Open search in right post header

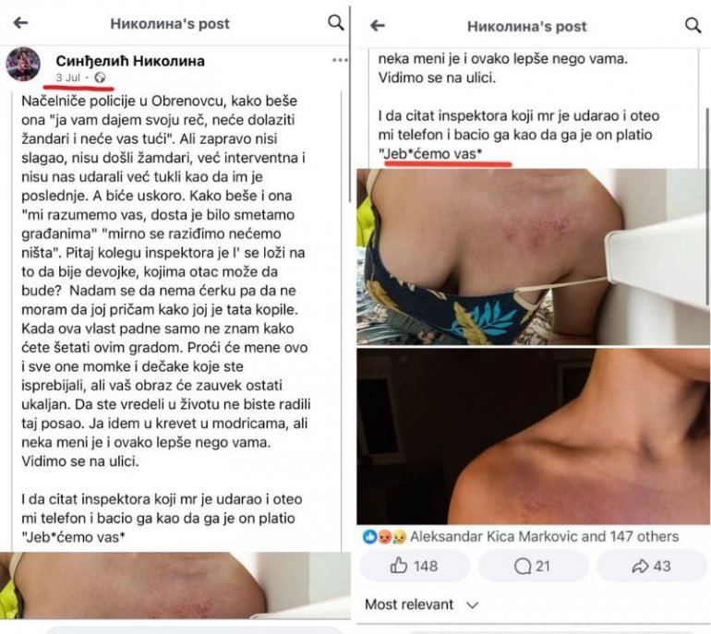click(x=693, y=25)
